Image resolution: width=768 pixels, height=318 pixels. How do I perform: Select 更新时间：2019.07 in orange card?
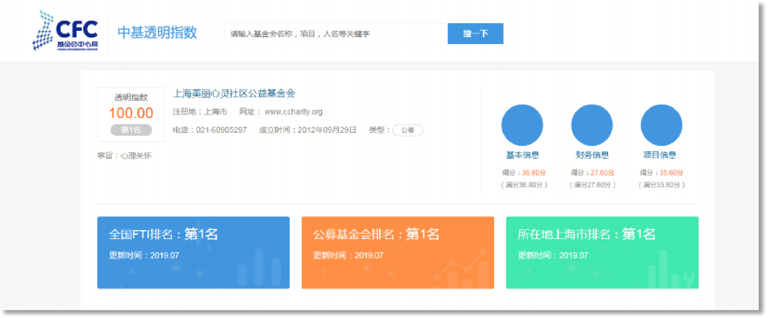click(x=348, y=255)
